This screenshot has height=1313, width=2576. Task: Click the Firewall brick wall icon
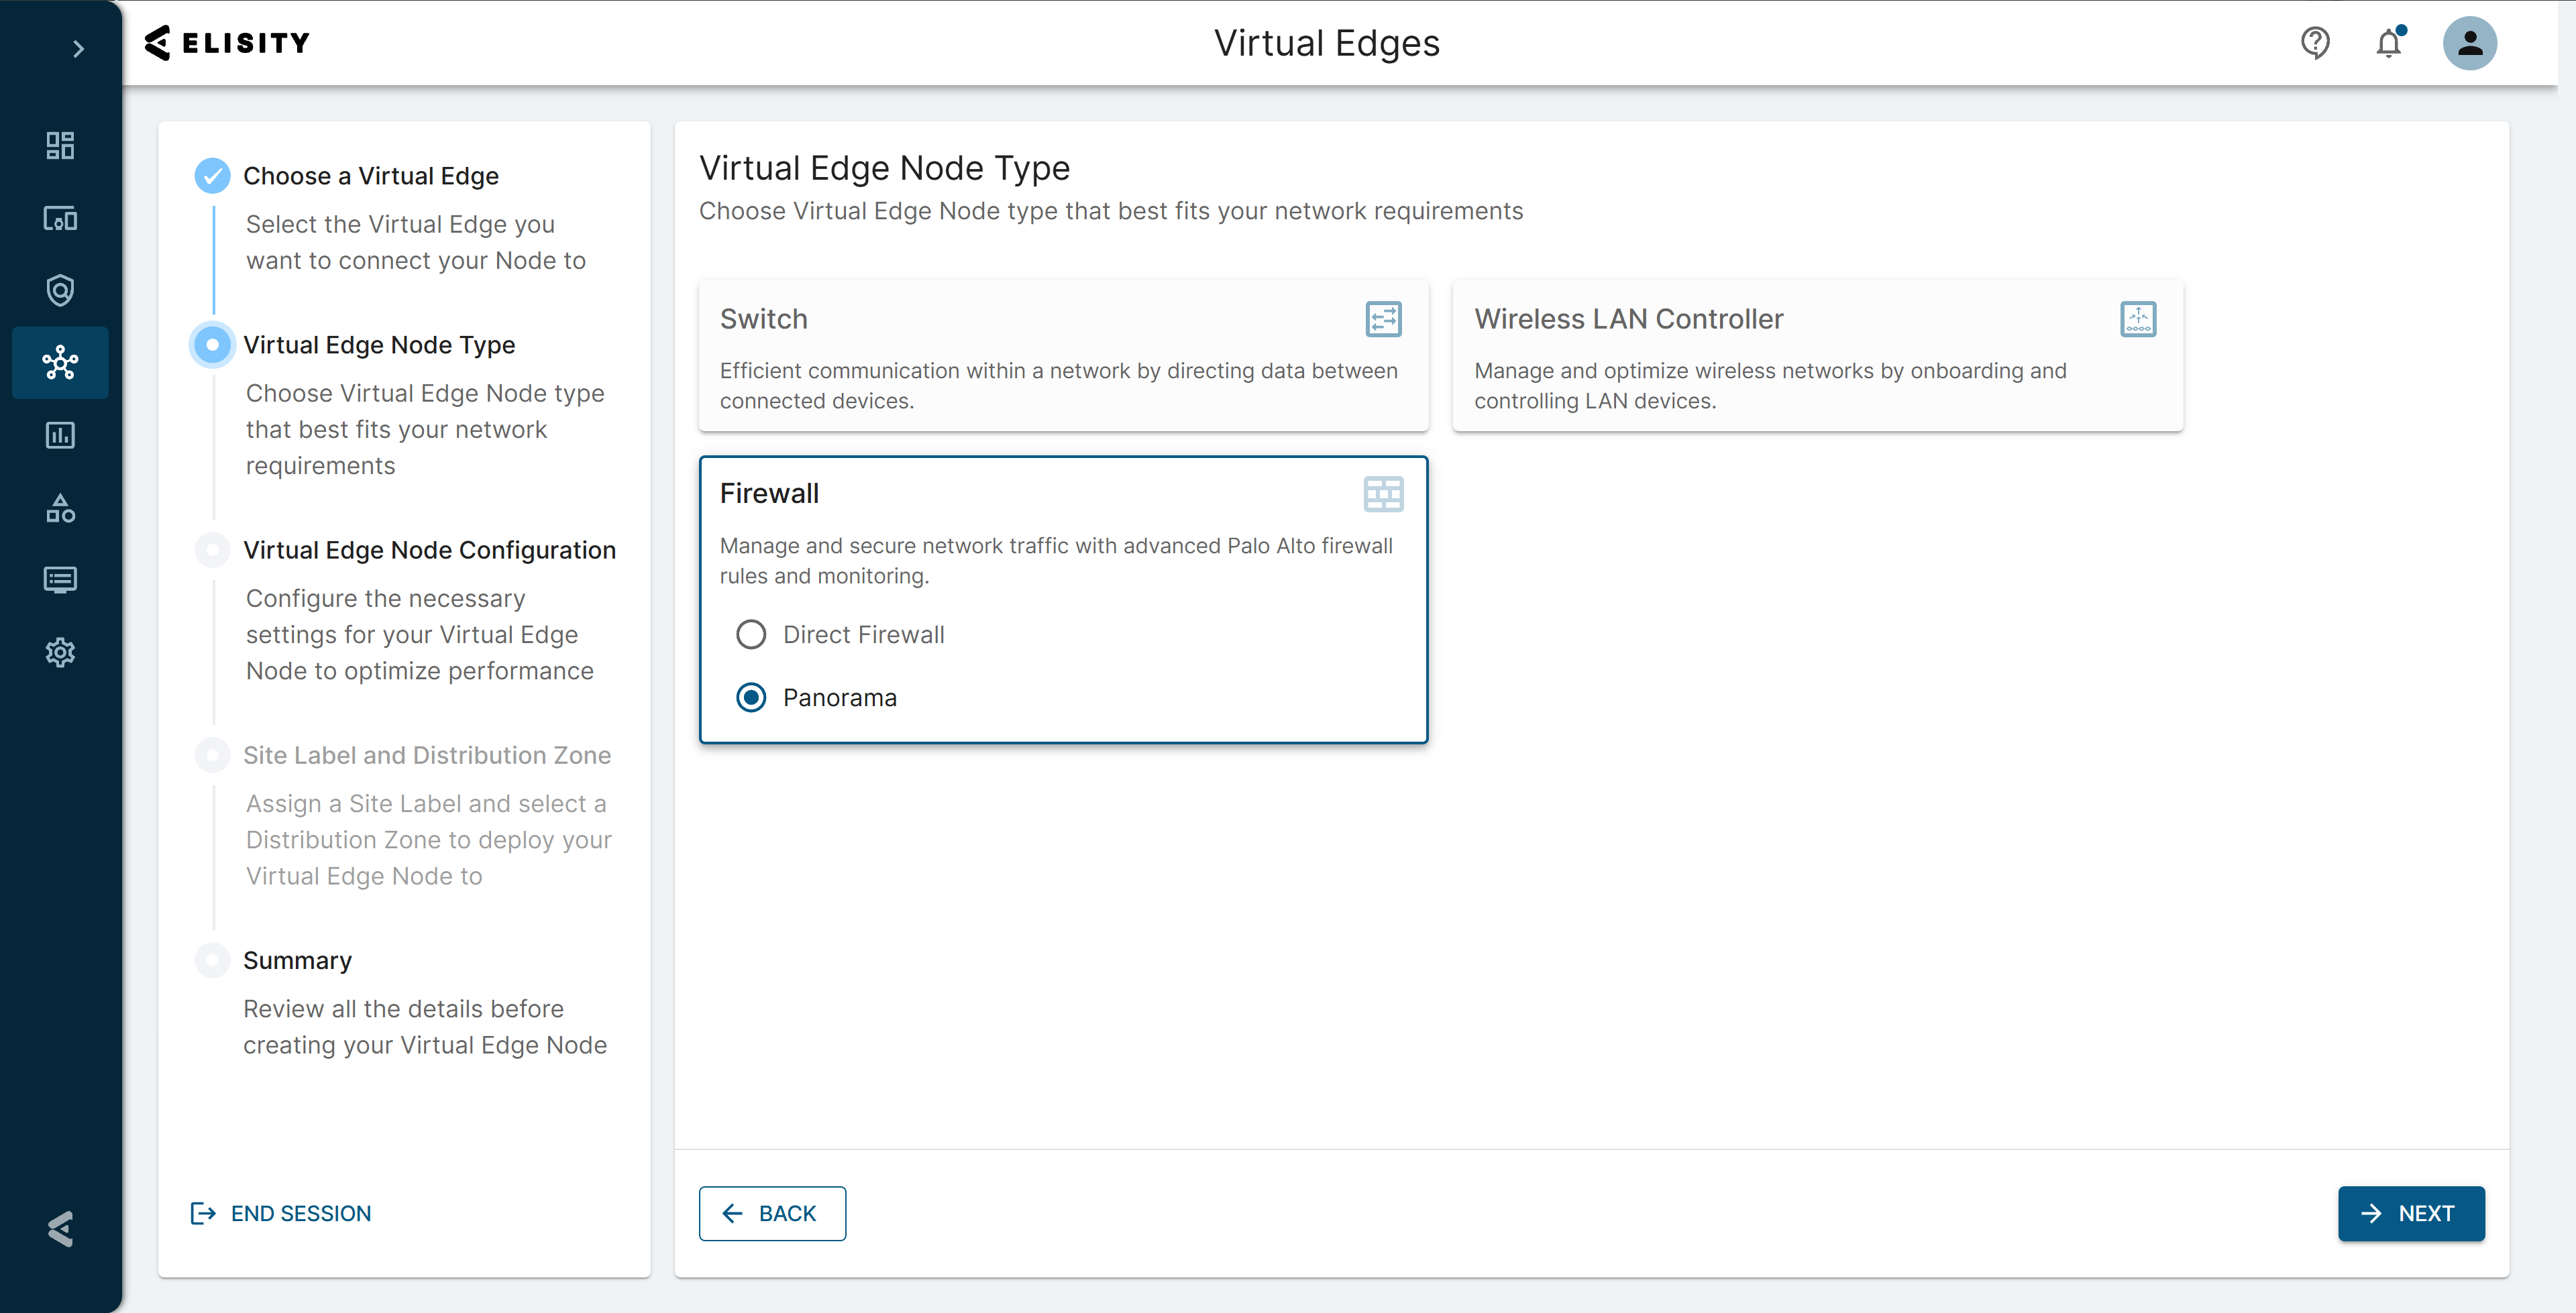(x=1383, y=494)
